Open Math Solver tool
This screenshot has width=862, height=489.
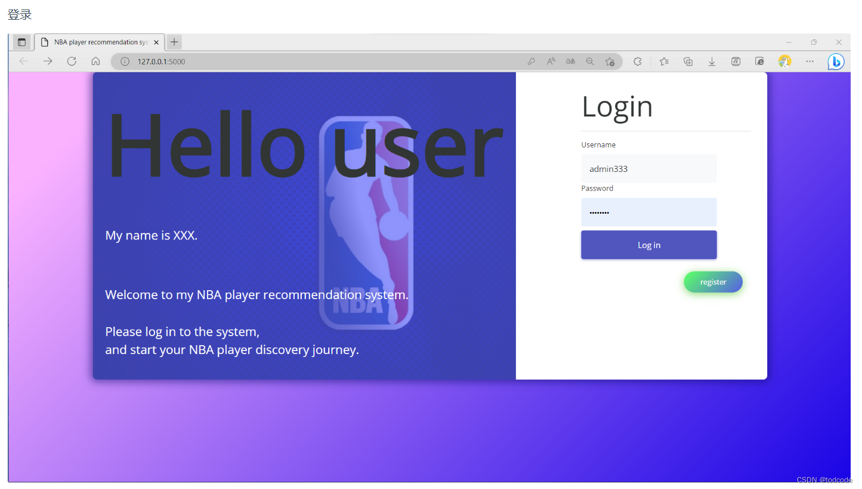736,61
